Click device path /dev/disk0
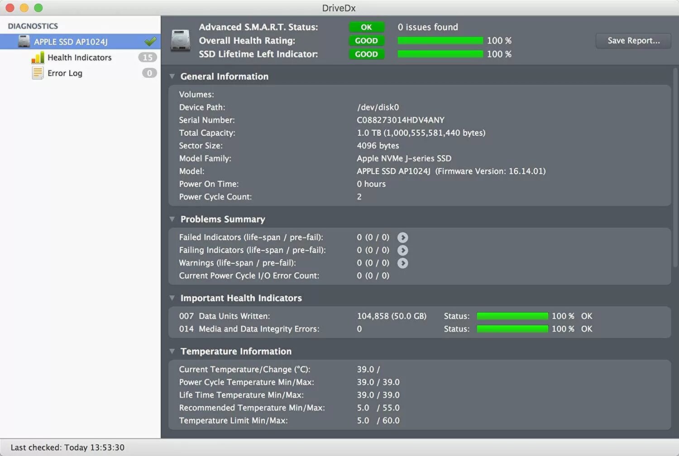679x456 pixels. (378, 108)
